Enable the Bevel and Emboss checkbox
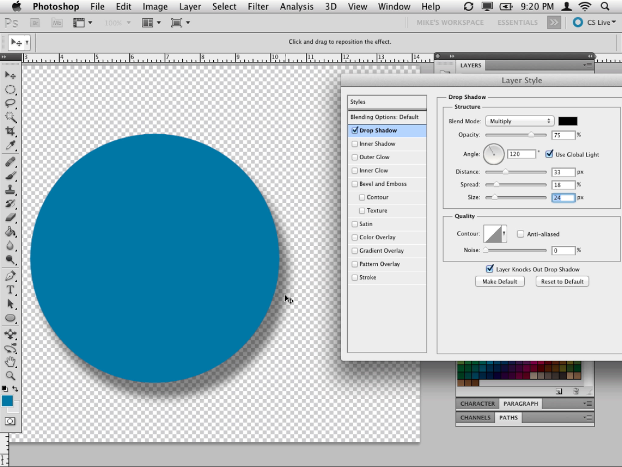Viewport: 622px width, 467px height. point(355,183)
